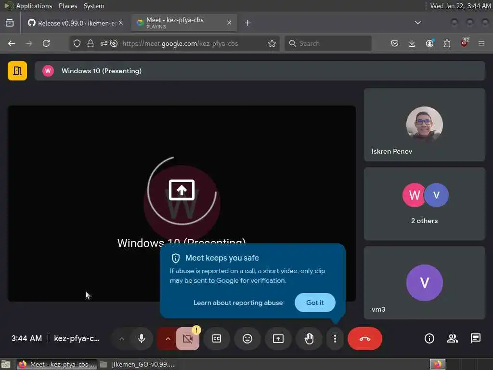Click the Present now icon
Viewport: 493px width, 370px height.
278,339
